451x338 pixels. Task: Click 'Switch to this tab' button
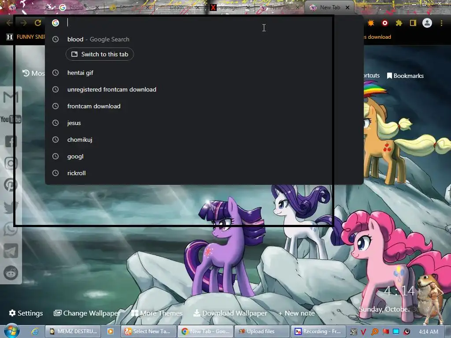pyautogui.click(x=100, y=54)
